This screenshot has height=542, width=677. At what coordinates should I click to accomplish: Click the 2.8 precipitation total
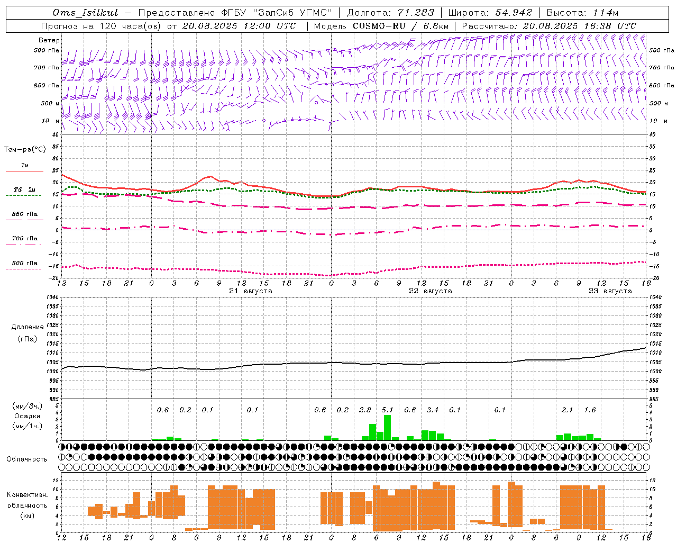tap(365, 410)
